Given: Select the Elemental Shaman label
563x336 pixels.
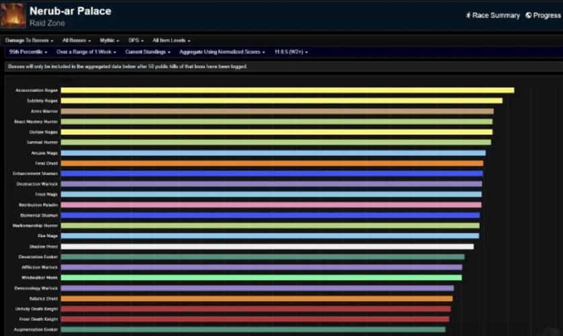Looking at the screenshot, I should [39, 215].
